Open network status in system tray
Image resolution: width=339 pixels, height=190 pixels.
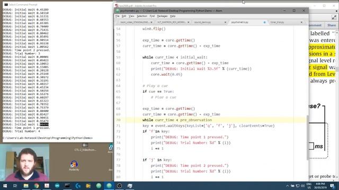[x=298, y=186]
